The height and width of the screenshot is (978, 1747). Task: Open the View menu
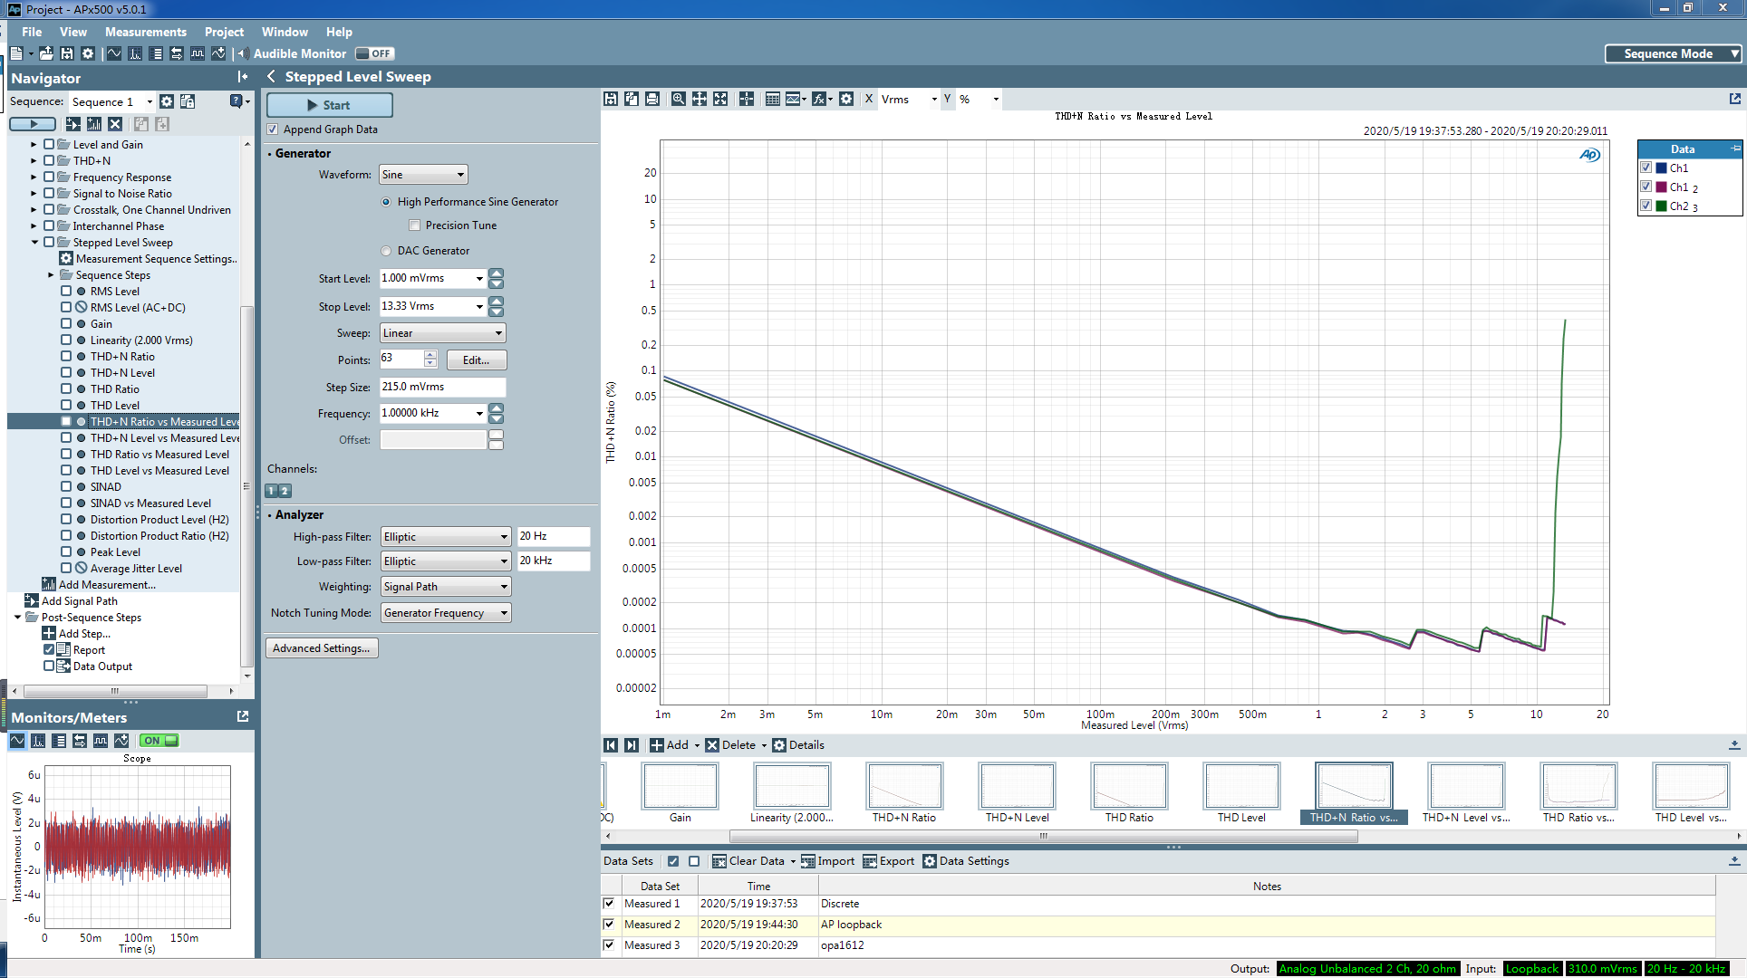click(x=73, y=32)
